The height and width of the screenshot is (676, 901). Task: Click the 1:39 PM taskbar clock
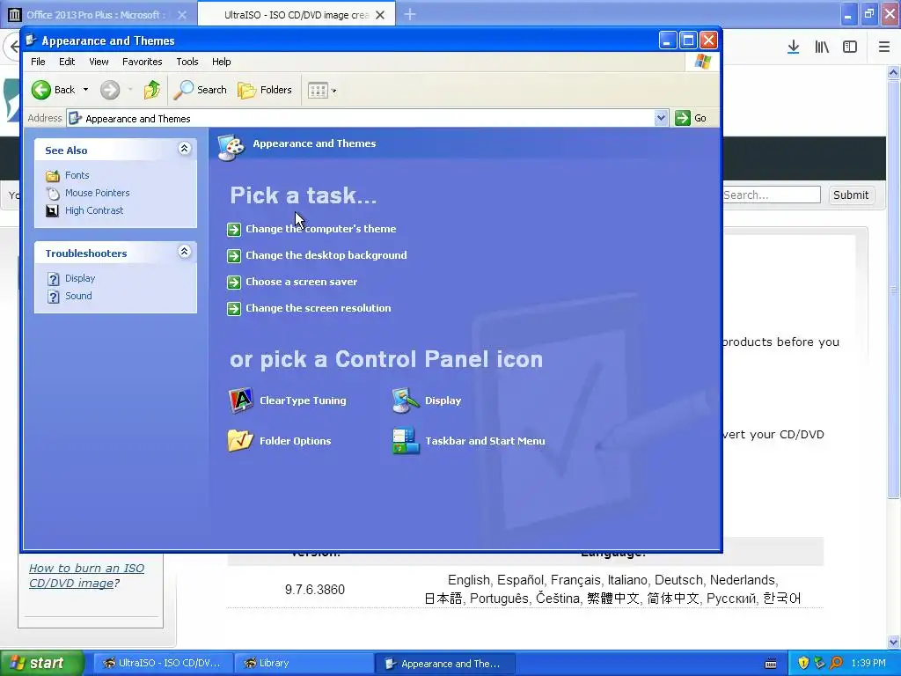pyautogui.click(x=868, y=664)
